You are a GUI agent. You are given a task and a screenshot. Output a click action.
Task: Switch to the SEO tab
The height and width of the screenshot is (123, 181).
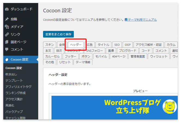117,44
